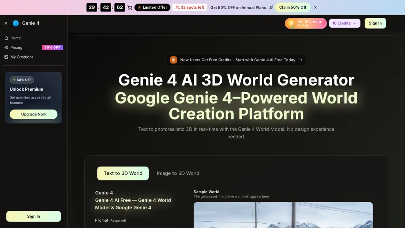Click the Genie 4 AI 3D World Generator heading

tap(236, 80)
